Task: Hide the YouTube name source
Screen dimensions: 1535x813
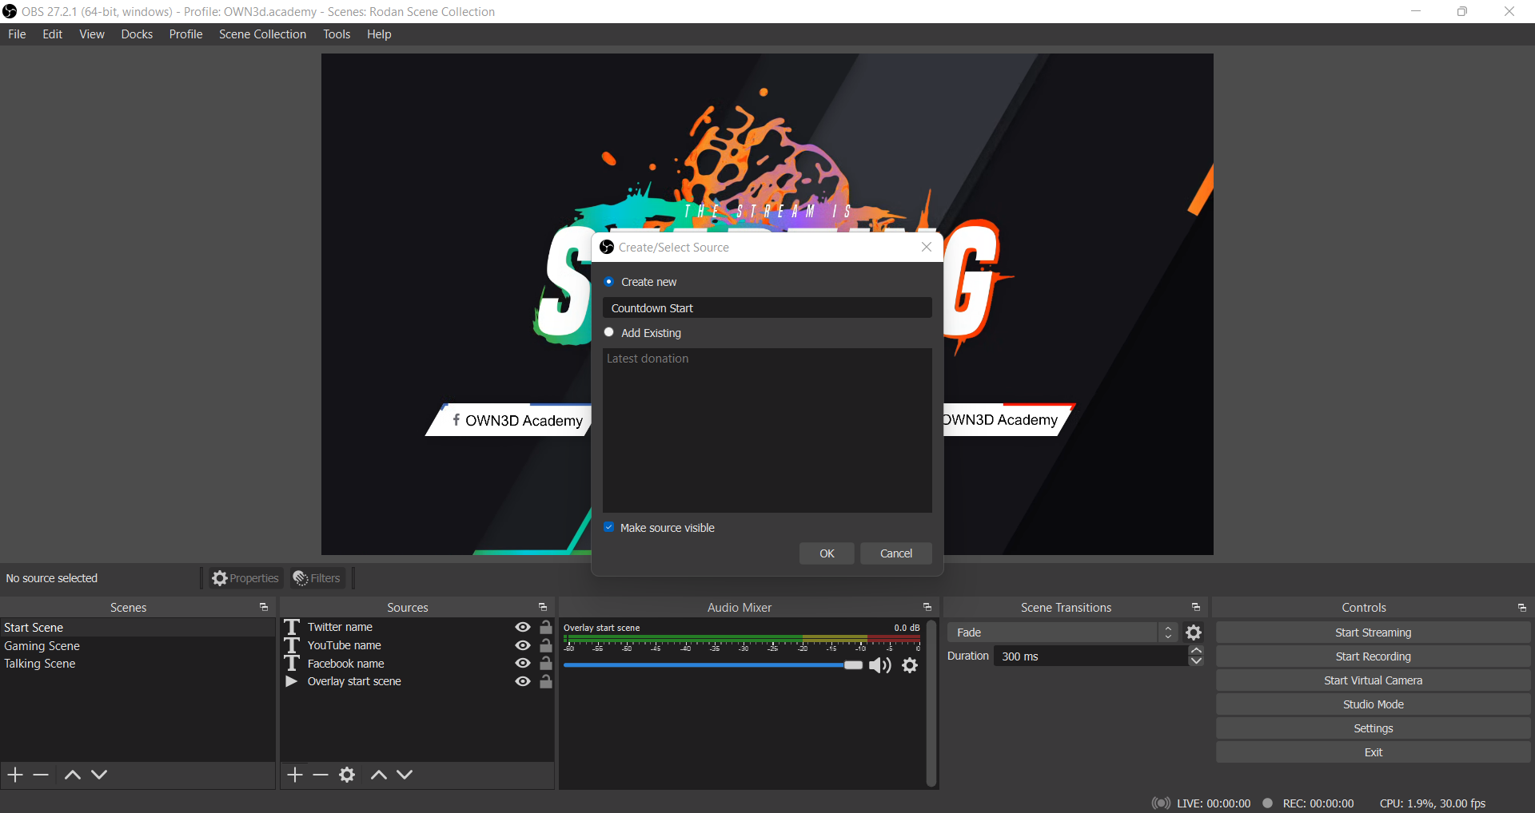Action: pos(523,645)
